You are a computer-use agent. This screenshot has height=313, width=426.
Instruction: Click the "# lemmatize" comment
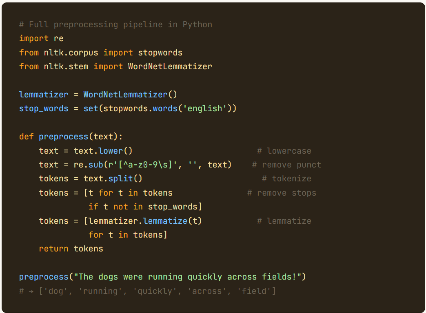(x=284, y=221)
